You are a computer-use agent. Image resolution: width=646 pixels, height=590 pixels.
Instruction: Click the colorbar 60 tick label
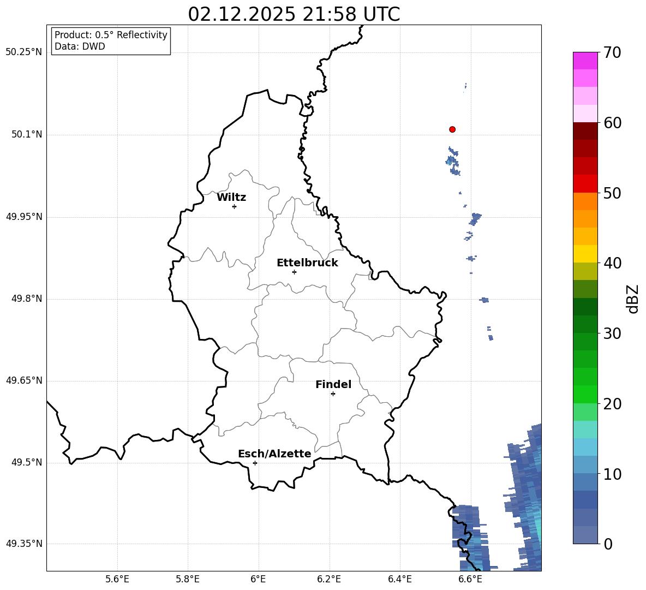612,123
